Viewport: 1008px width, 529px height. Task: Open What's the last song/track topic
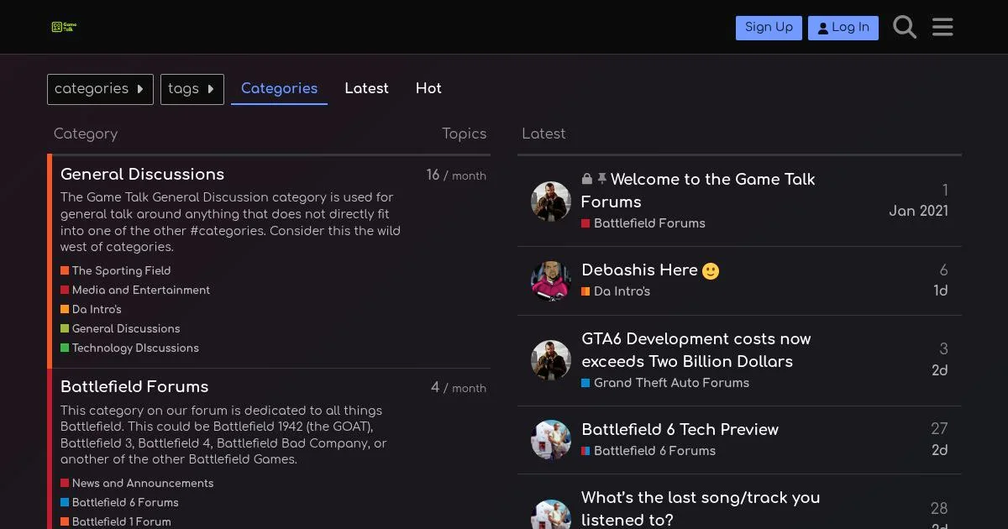pyautogui.click(x=701, y=509)
